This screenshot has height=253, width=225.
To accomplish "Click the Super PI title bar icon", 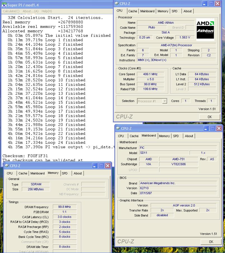I will point(4,5).
